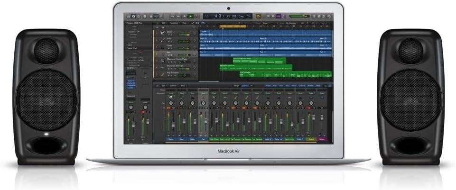Click the Guitar track icon in track header

[x=162, y=47]
